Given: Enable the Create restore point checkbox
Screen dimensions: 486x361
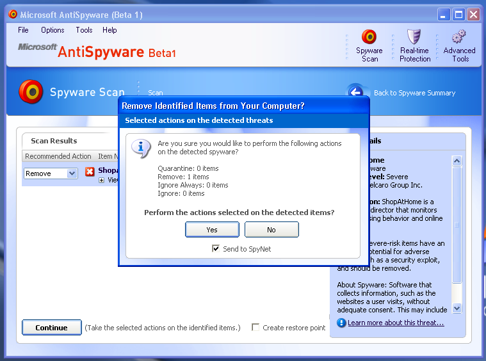Looking at the screenshot, I should pyautogui.click(x=255, y=327).
